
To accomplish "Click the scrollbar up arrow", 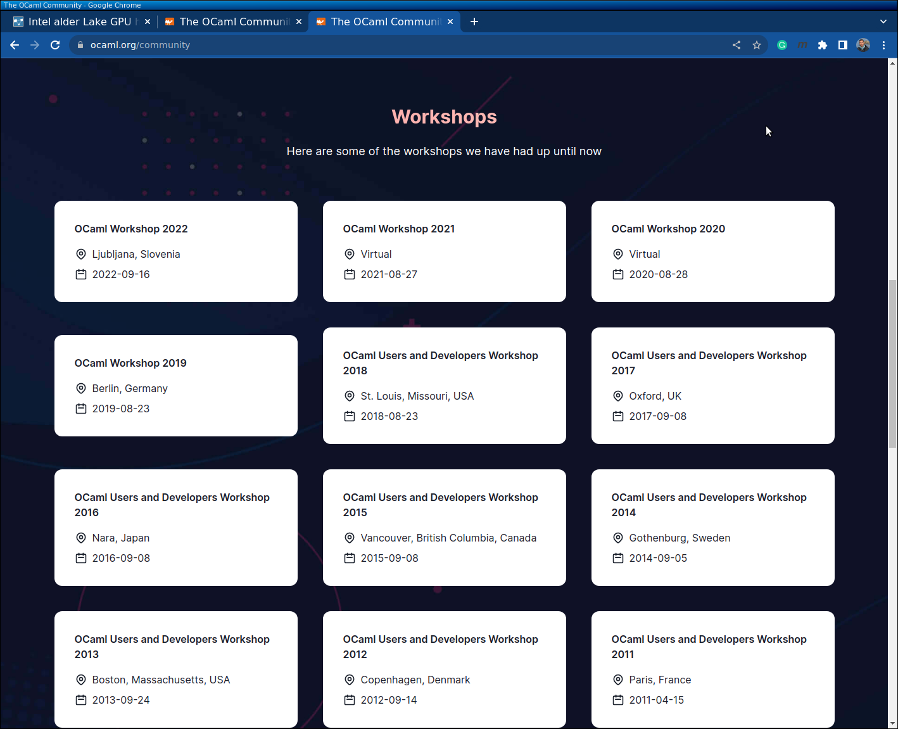I will [892, 63].
